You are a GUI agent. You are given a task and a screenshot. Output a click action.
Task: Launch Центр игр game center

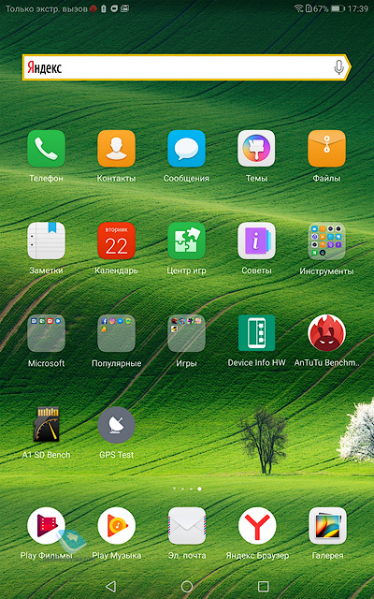pos(187,241)
